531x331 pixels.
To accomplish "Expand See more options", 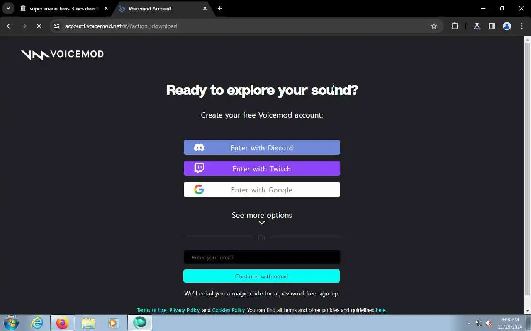I will click(262, 215).
